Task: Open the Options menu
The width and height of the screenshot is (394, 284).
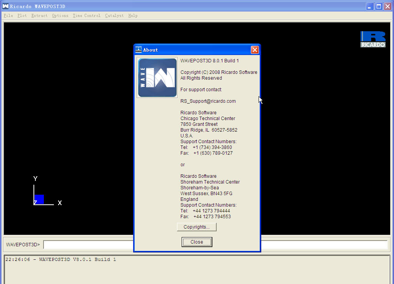Action: (60, 15)
